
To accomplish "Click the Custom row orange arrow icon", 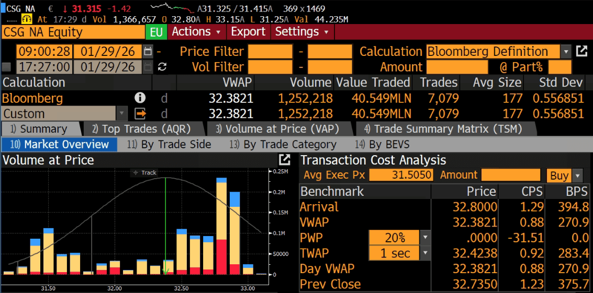I will 140,113.
